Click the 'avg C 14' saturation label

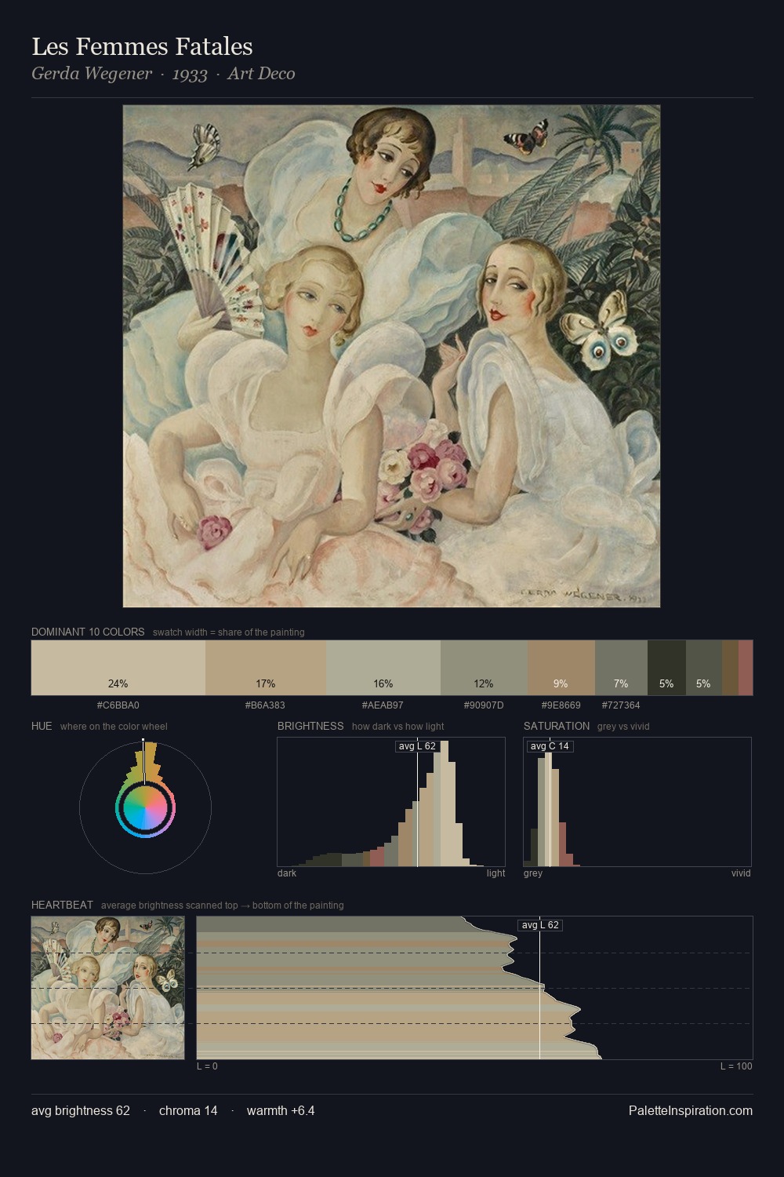pos(550,746)
